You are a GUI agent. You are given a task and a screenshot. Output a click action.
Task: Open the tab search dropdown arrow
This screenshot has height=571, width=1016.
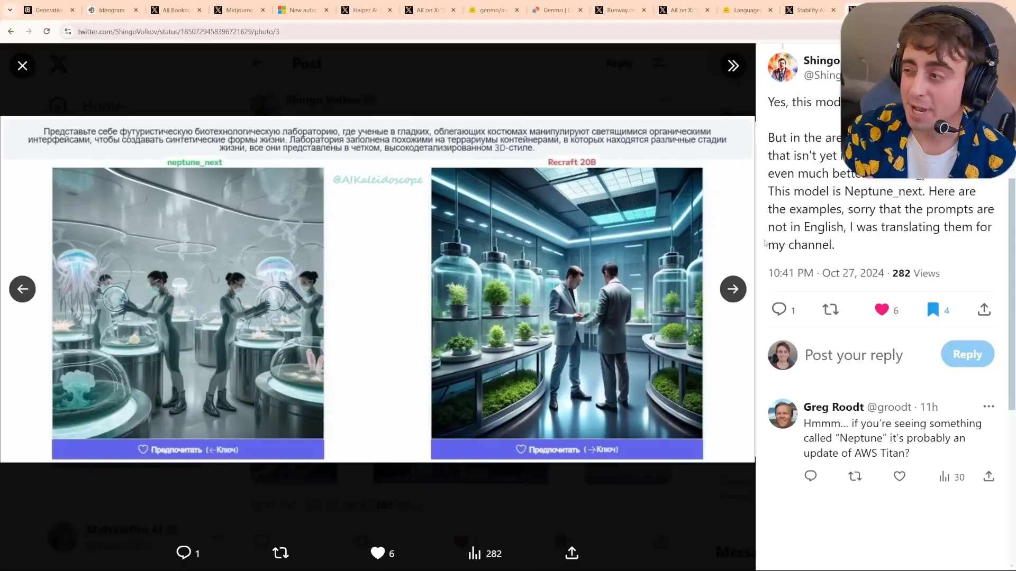click(x=10, y=10)
